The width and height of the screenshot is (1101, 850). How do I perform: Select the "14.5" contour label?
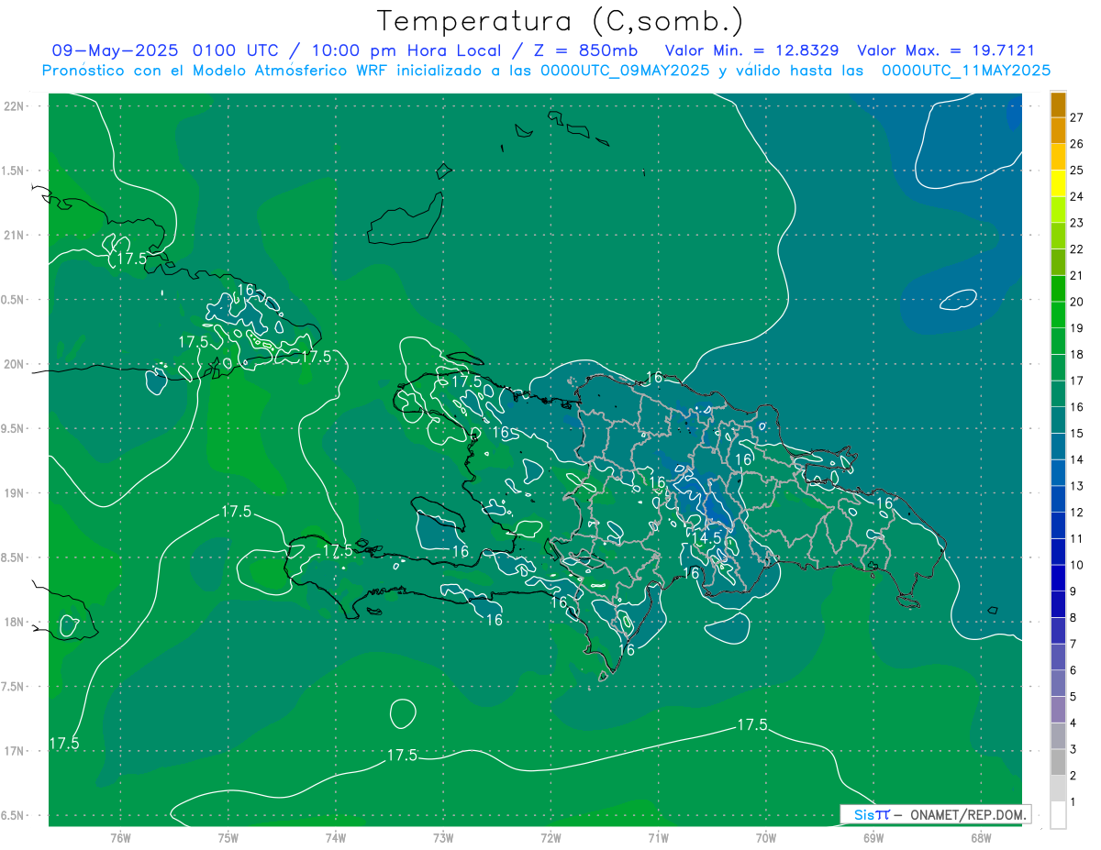(x=706, y=539)
